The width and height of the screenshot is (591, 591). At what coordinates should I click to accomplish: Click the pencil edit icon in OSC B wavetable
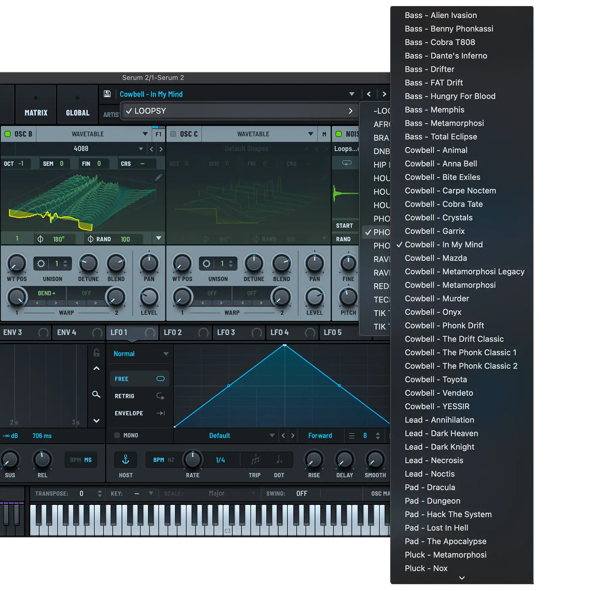158,177
